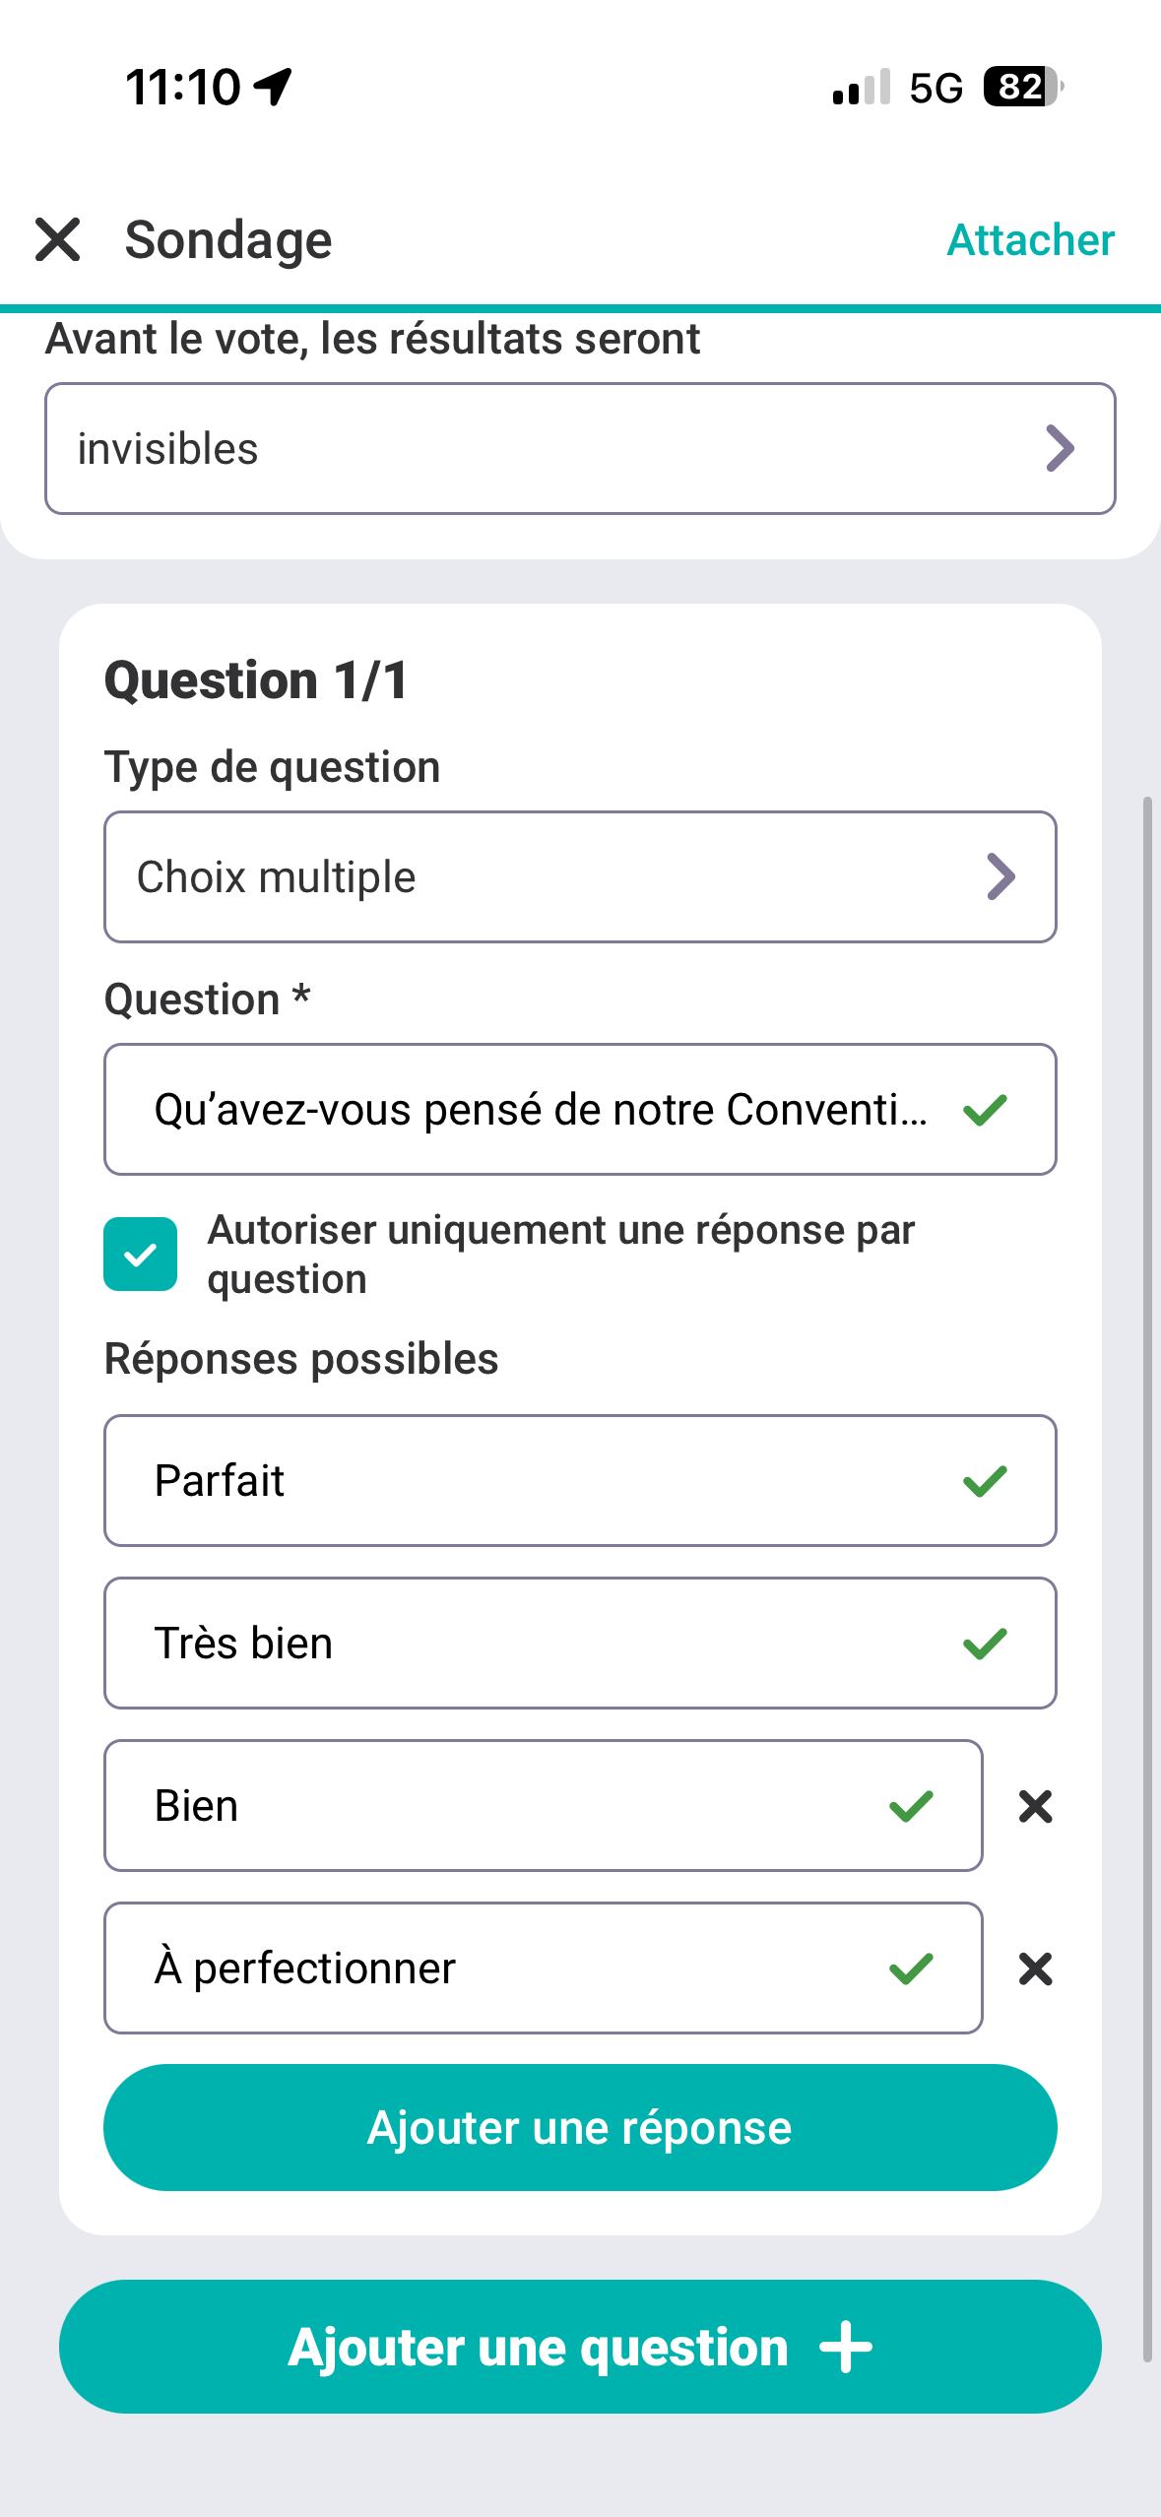The height and width of the screenshot is (2517, 1161).
Task: Tap the green checkmark beside Très bien
Action: [985, 1643]
